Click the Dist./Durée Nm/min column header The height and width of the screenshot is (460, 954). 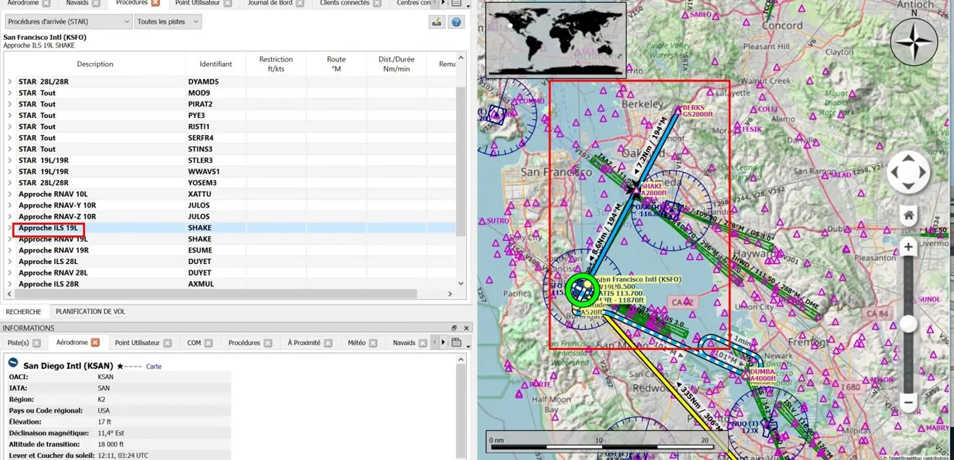(x=396, y=64)
